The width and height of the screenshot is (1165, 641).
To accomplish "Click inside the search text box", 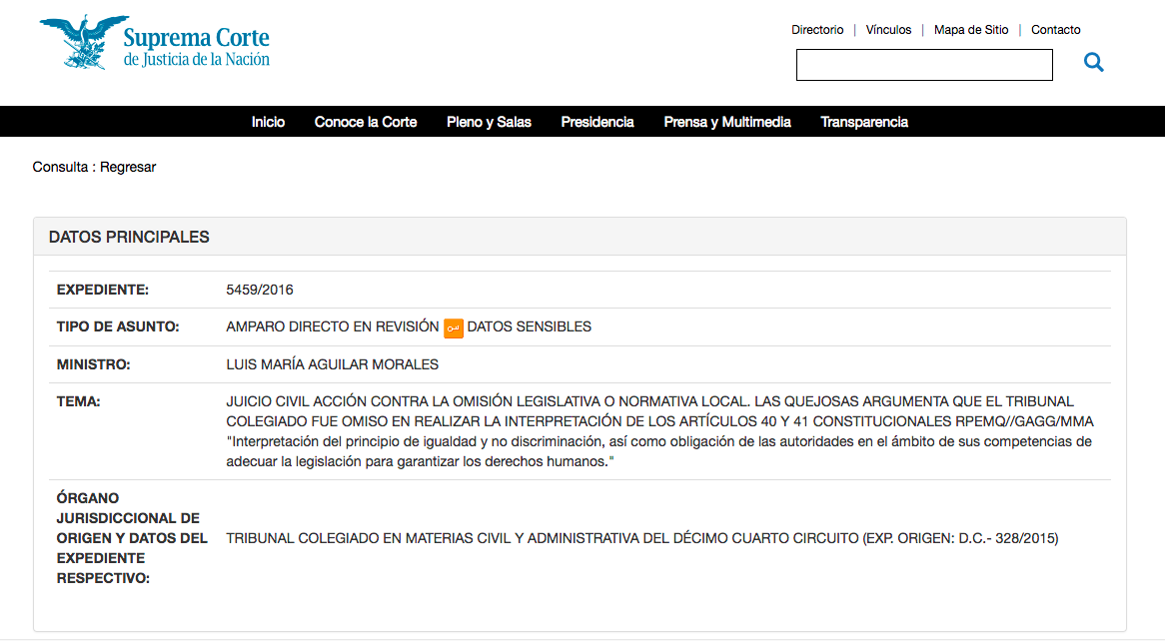I will coord(924,65).
